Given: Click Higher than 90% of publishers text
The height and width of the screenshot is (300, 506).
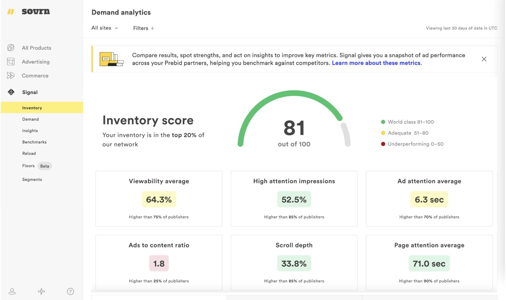Looking at the screenshot, I should [x=429, y=281].
